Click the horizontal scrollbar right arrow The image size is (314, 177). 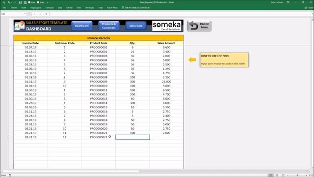click(310, 171)
